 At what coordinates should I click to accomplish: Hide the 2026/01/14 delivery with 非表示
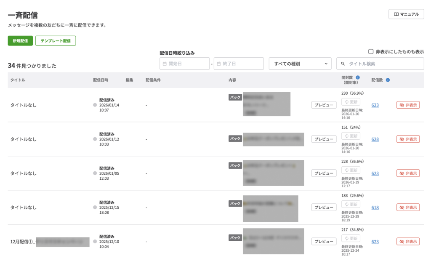coord(408,105)
